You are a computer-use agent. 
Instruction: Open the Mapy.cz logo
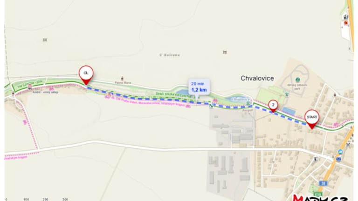click(x=320, y=197)
